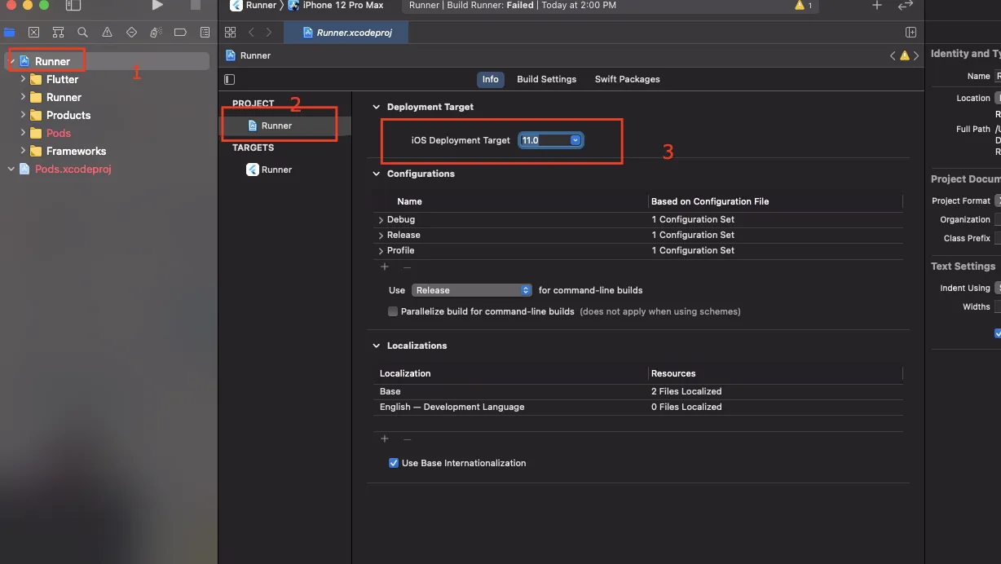1001x564 pixels.
Task: Jump to next issue arrow
Action: pos(917,55)
